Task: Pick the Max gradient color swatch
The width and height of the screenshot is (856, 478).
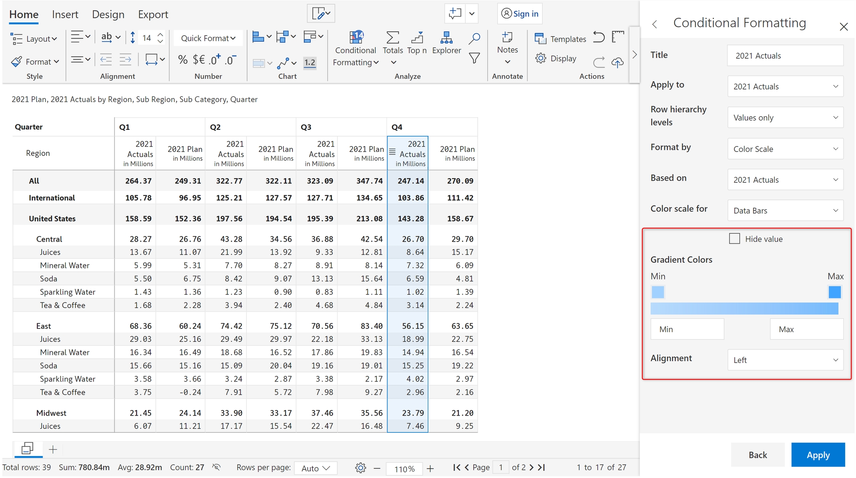Action: point(834,292)
